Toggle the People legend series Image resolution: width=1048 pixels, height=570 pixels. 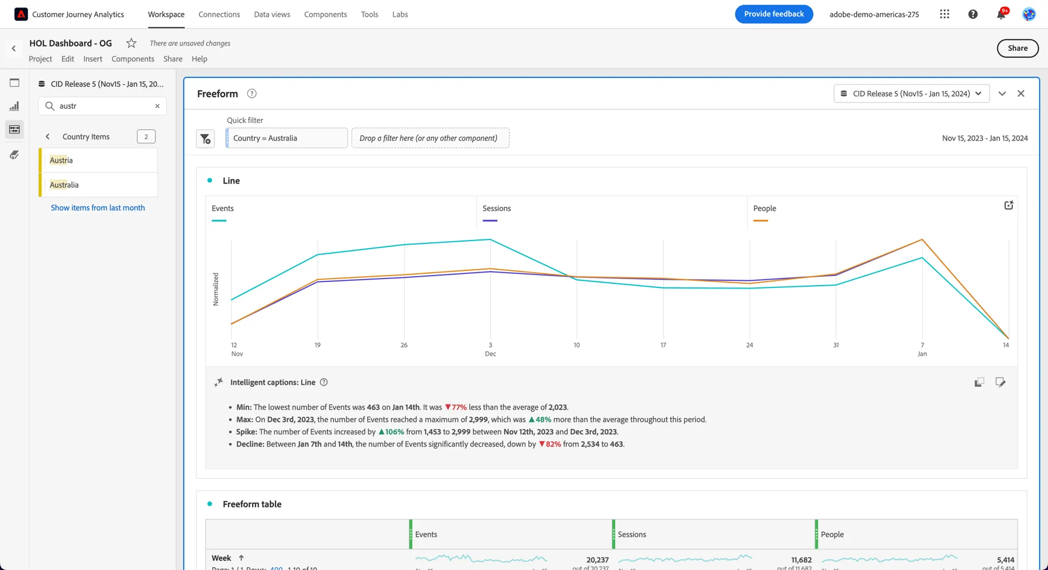tap(764, 212)
